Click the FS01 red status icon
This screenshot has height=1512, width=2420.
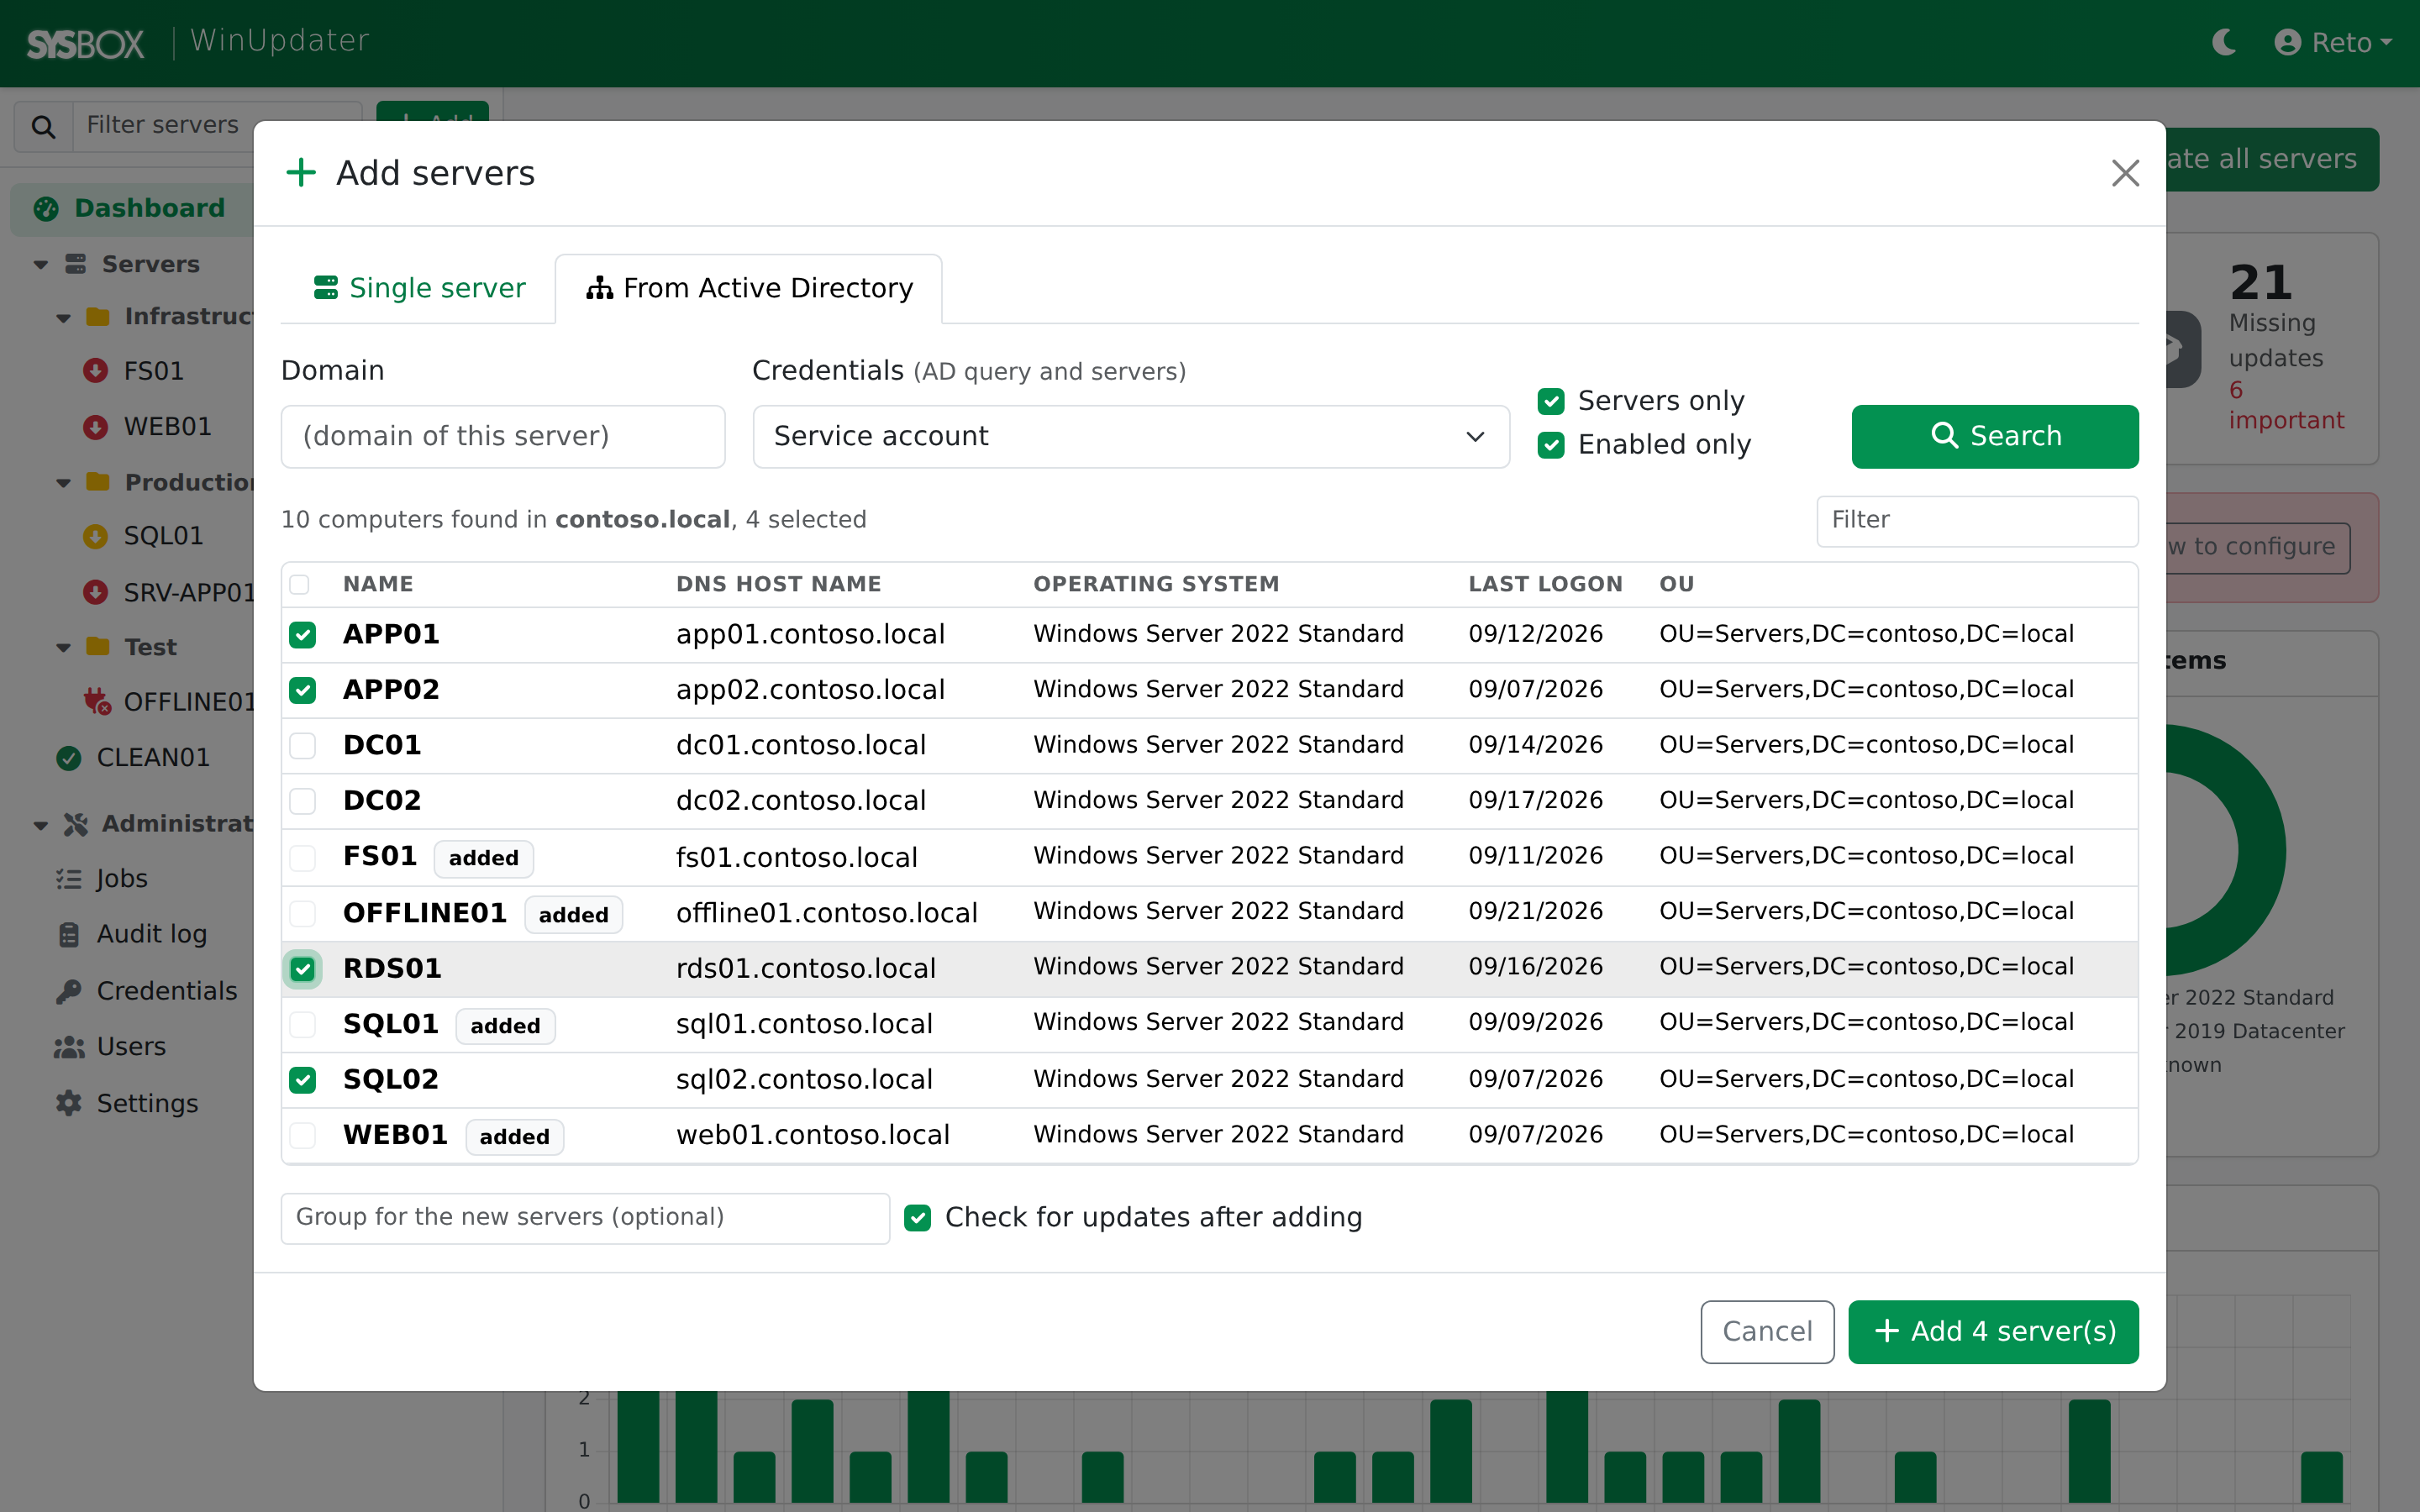click(95, 371)
